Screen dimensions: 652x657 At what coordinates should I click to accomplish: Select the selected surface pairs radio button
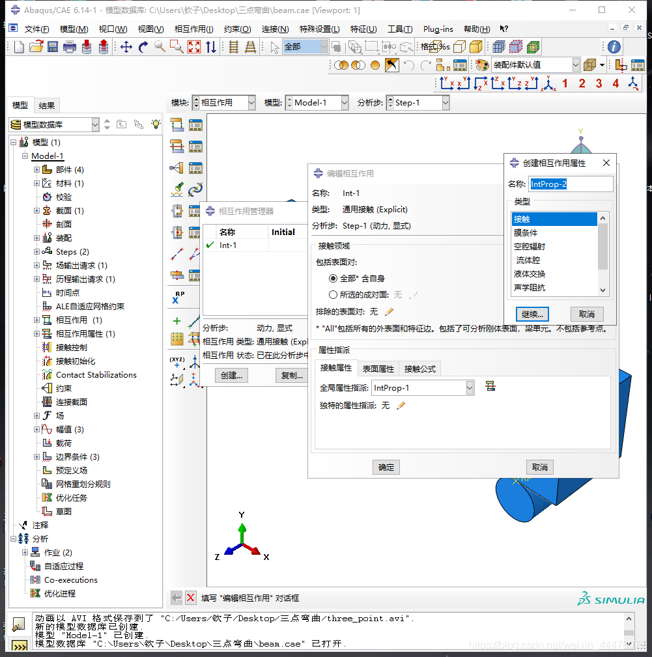point(333,294)
